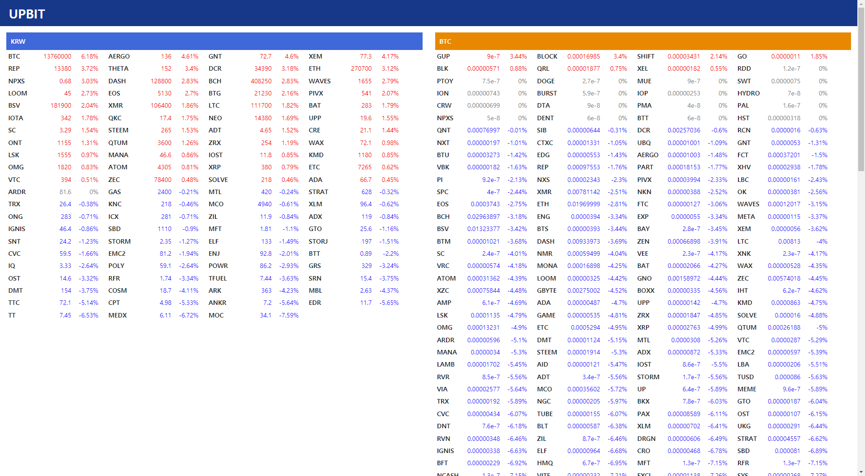
Task: Click the CTXC ticker
Action: (x=545, y=143)
